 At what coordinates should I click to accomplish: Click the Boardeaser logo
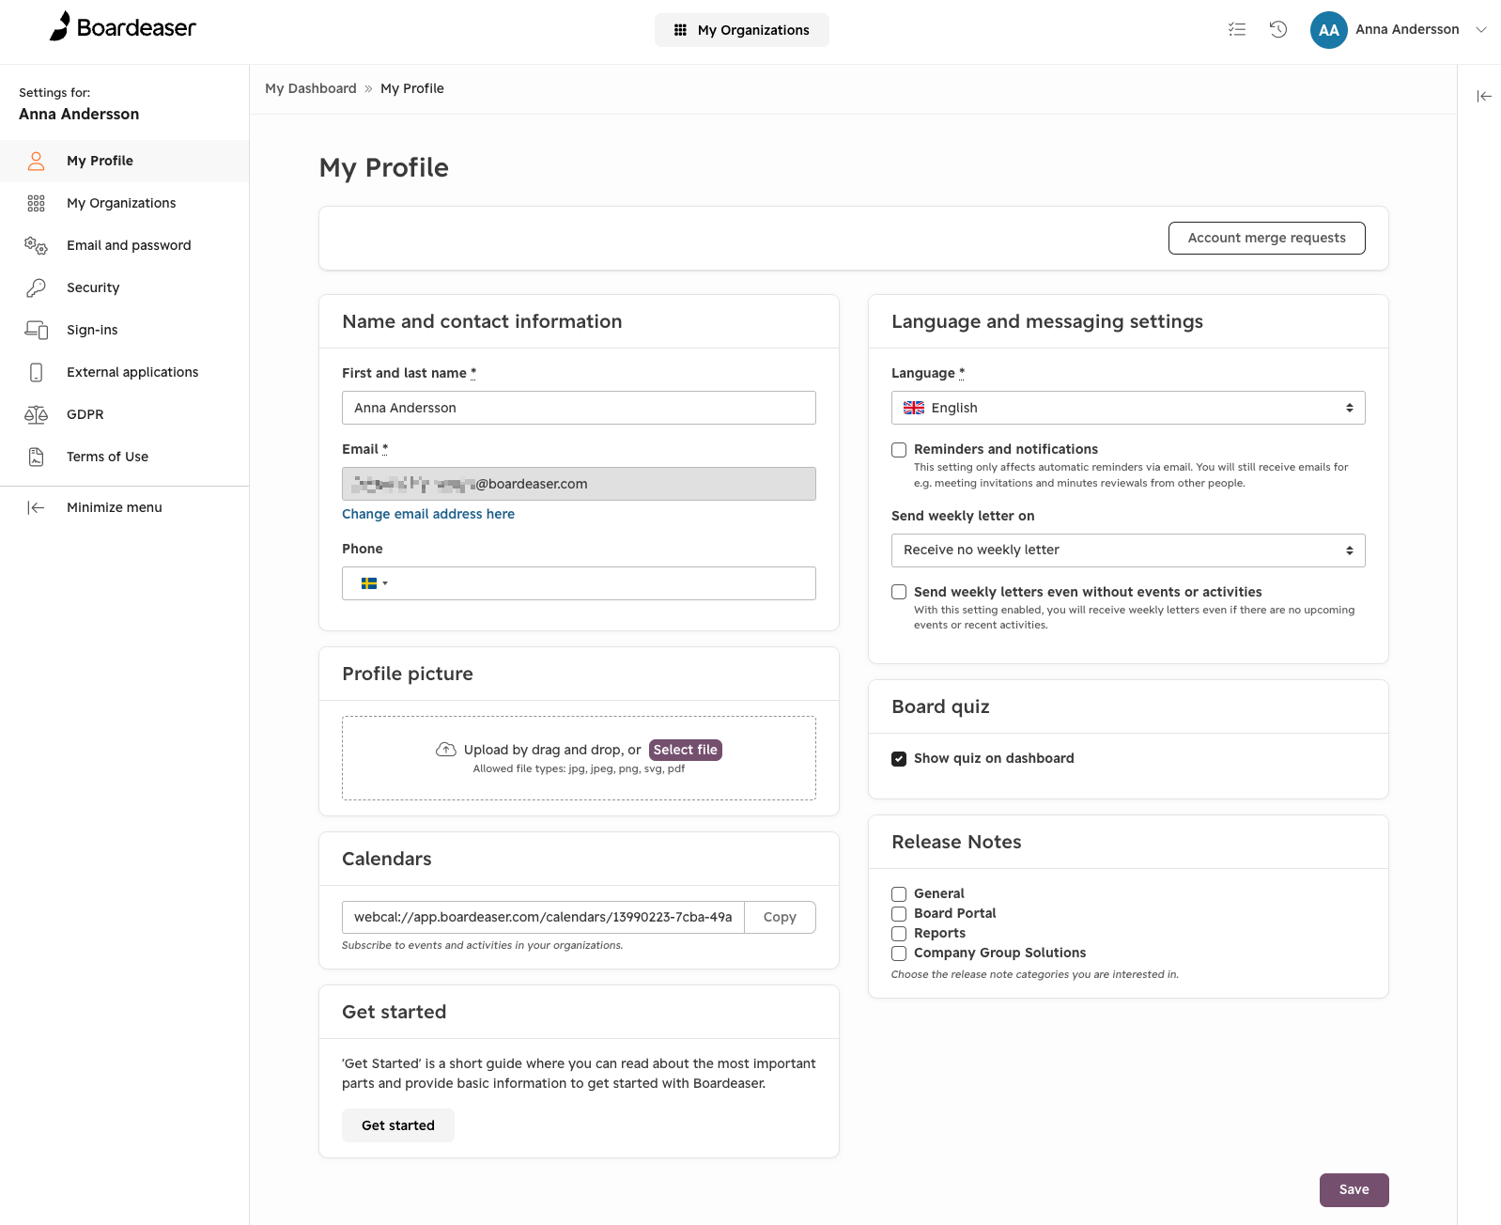click(123, 27)
